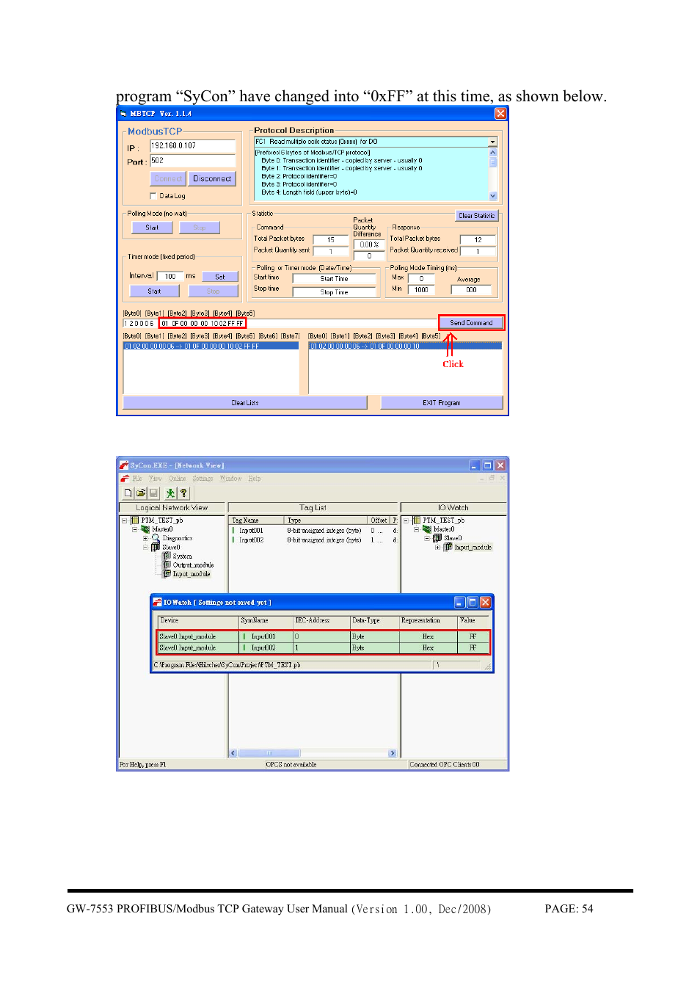Click the Set interval button
Screen dimensions: 700x991
click(x=220, y=277)
